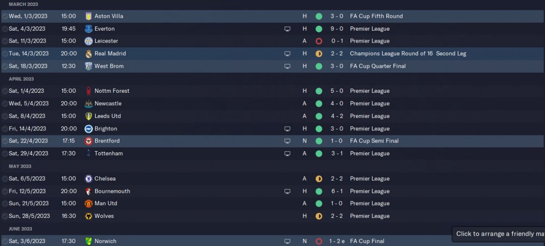Click the red loss indicator for Leicester

(x=319, y=41)
